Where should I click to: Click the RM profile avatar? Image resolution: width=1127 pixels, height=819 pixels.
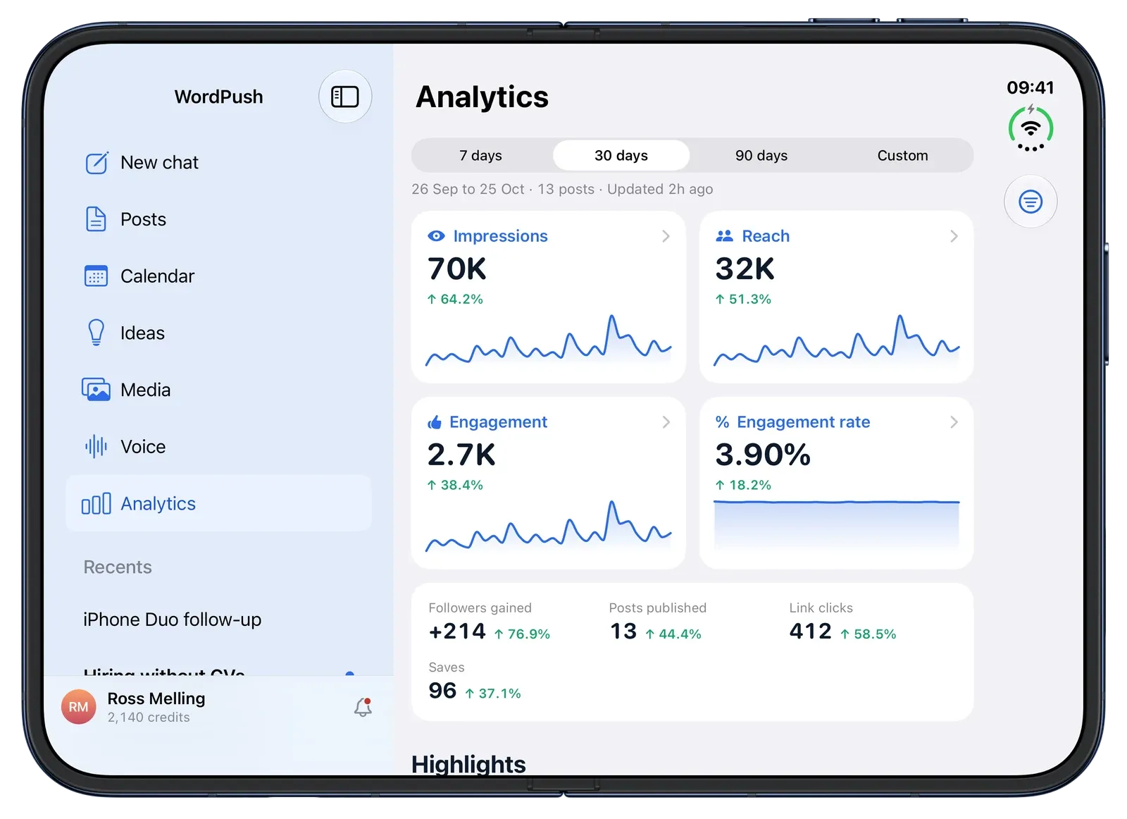point(79,707)
